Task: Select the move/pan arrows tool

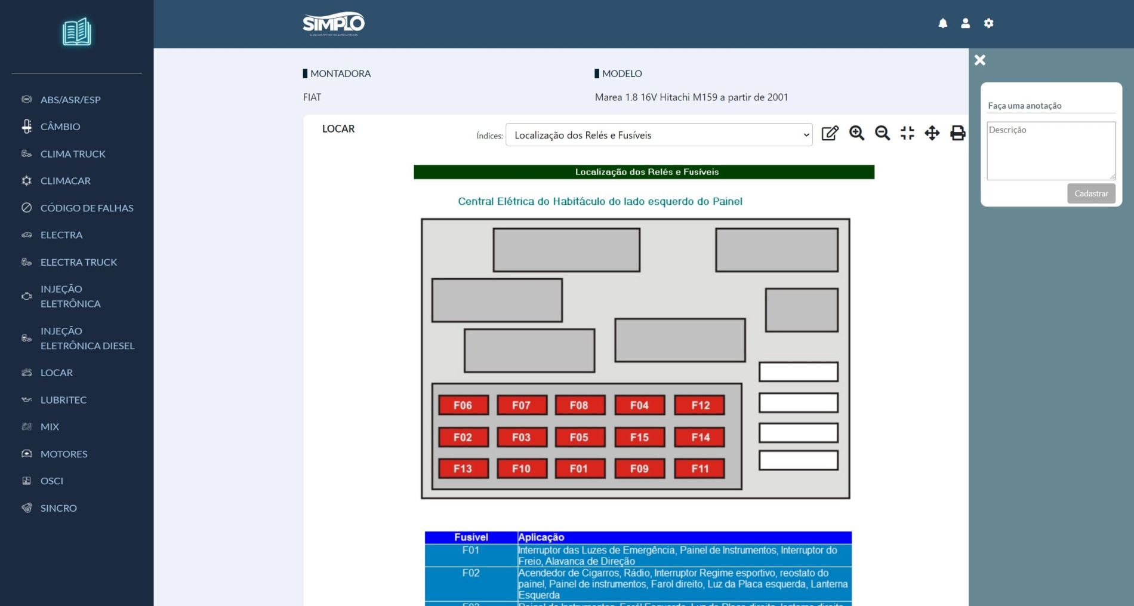Action: tap(932, 133)
